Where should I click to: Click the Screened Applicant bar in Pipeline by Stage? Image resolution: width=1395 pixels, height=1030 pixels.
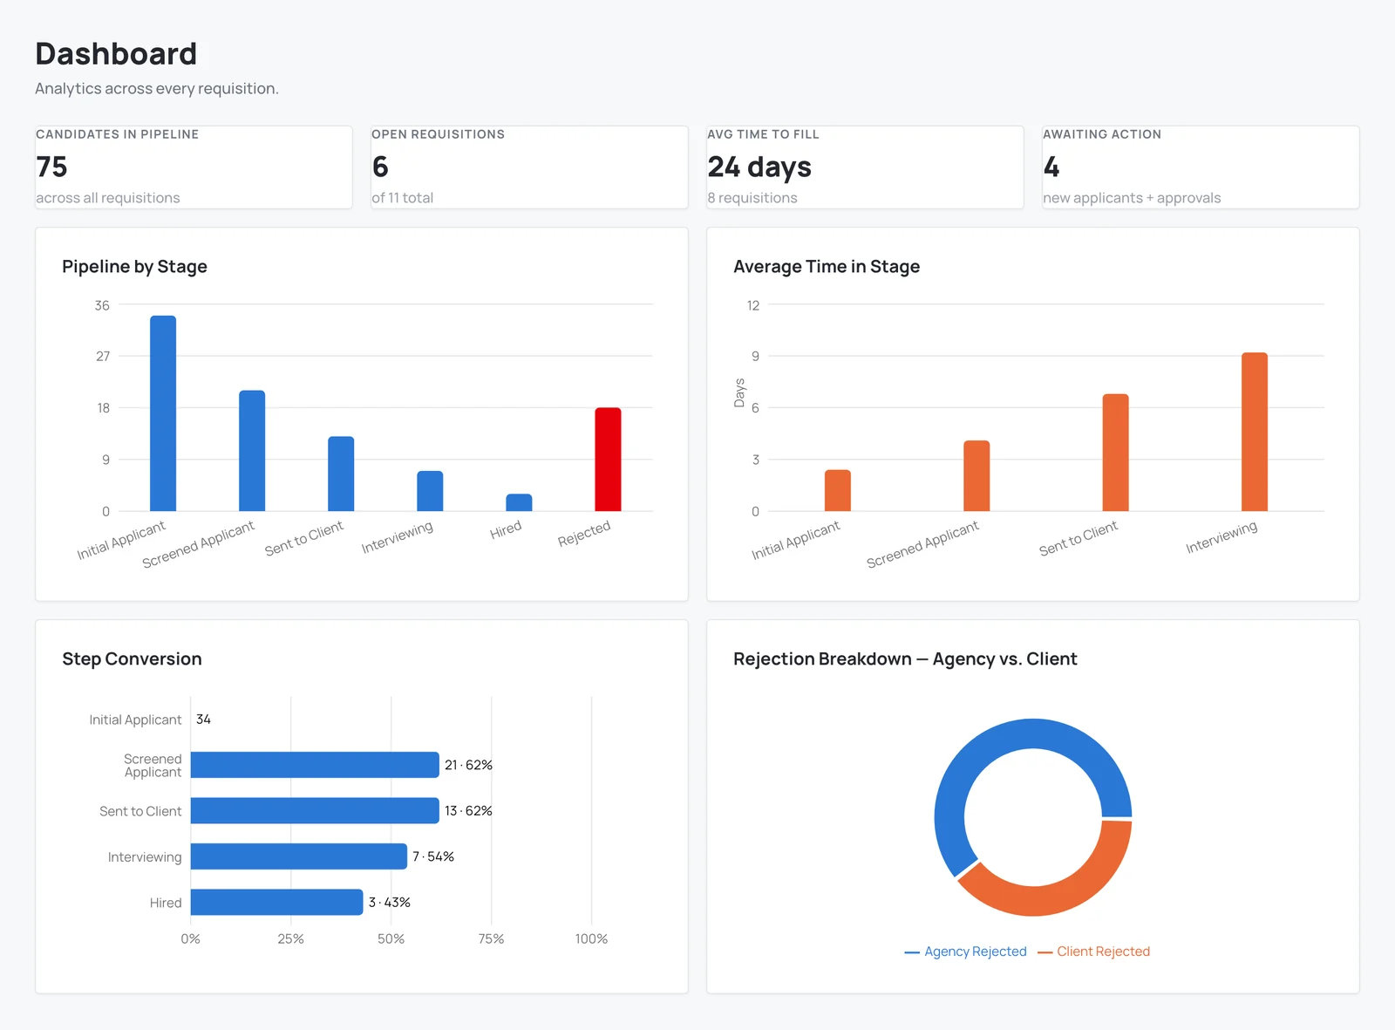[252, 451]
